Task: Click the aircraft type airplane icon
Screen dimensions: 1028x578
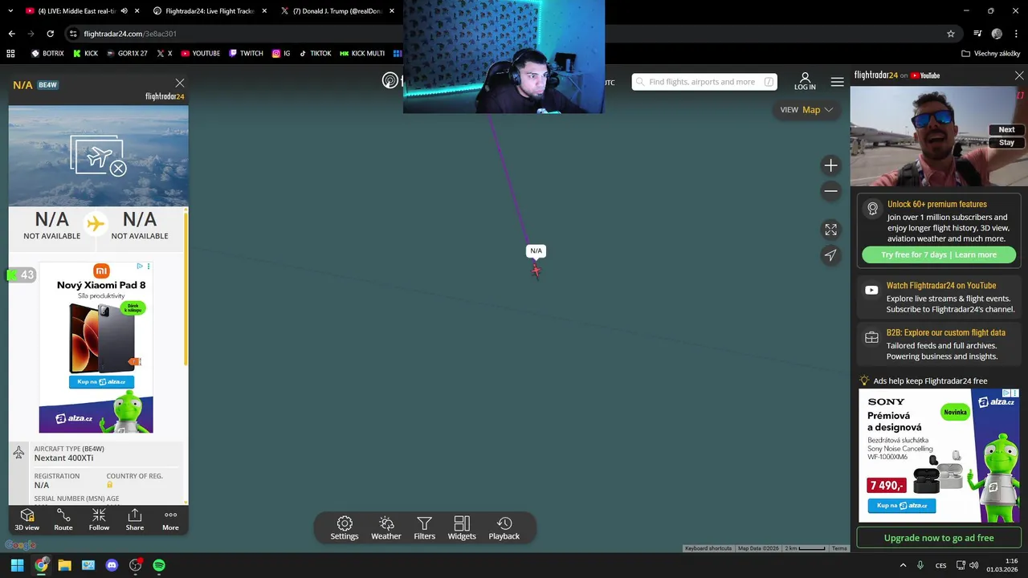Action: point(19,453)
